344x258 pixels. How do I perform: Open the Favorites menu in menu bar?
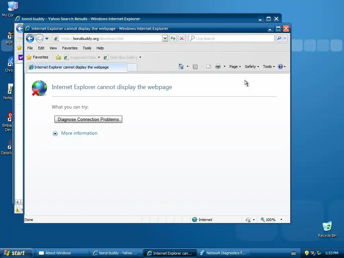point(70,48)
